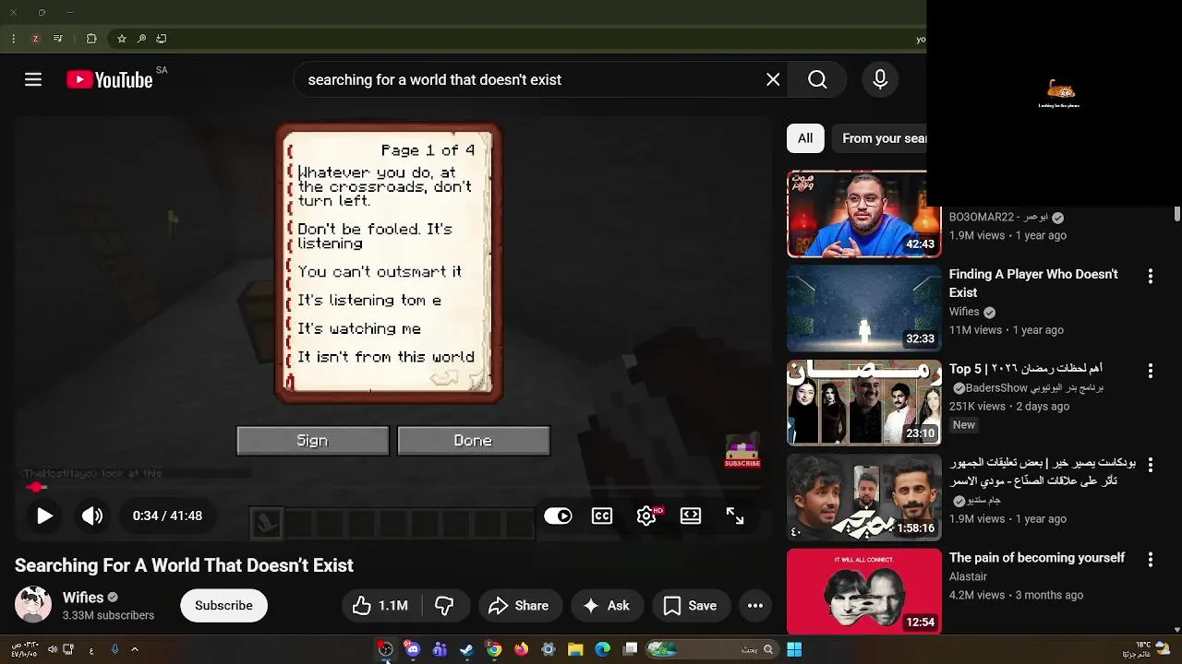Open browser extensions puzzle icon
The image size is (1182, 664).
tap(91, 39)
